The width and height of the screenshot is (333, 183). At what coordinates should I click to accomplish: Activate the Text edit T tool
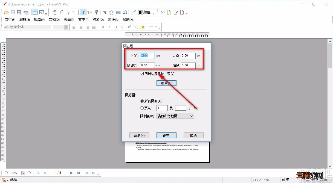[x=83, y=12]
